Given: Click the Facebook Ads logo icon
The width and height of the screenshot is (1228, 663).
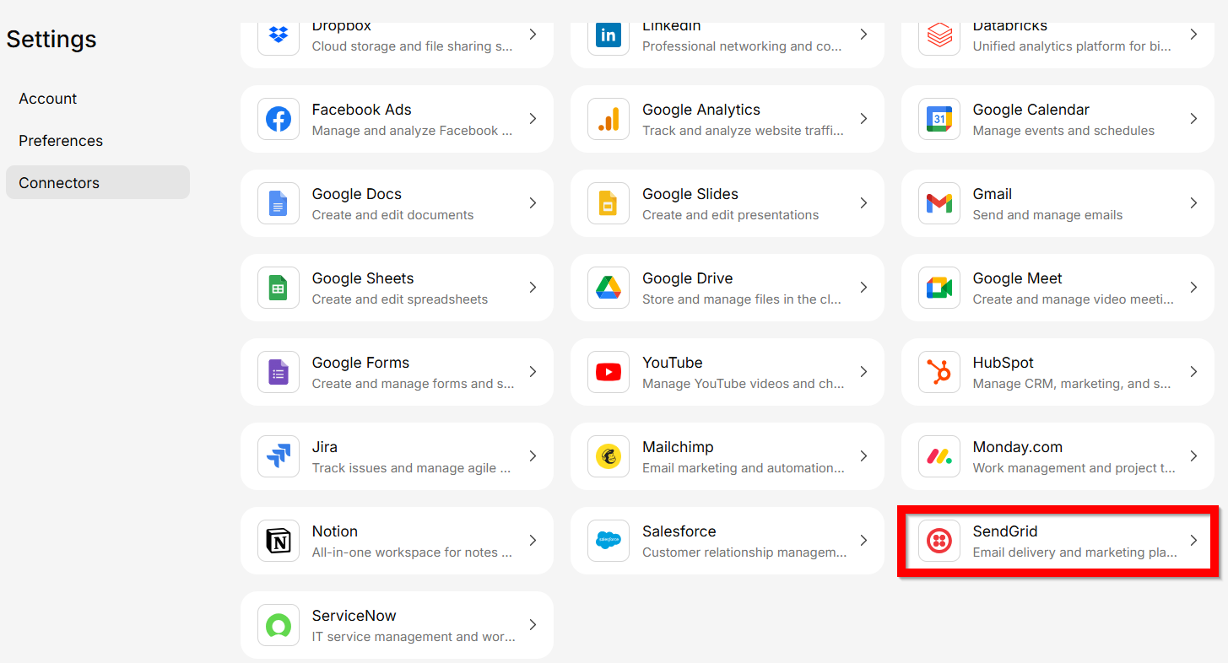Looking at the screenshot, I should [279, 119].
